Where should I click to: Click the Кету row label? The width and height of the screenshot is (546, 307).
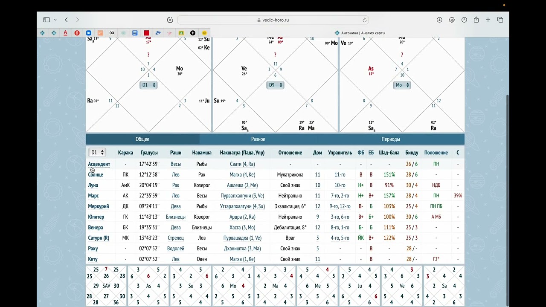(x=93, y=259)
